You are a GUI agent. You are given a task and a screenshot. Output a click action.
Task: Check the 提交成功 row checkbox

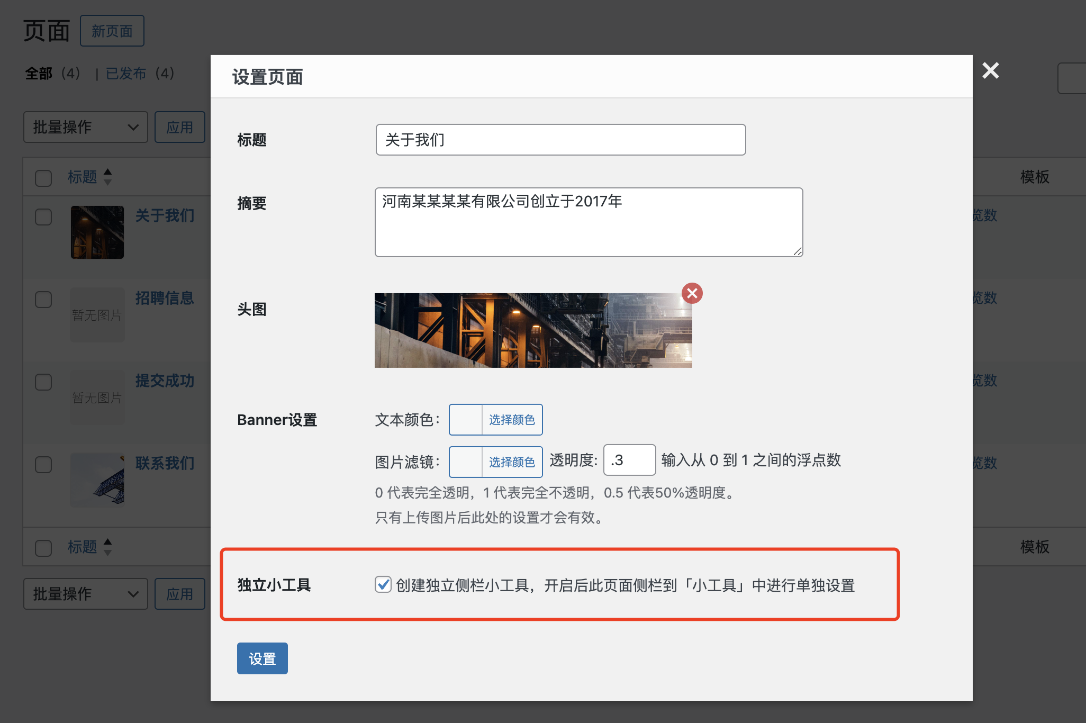pyautogui.click(x=43, y=382)
